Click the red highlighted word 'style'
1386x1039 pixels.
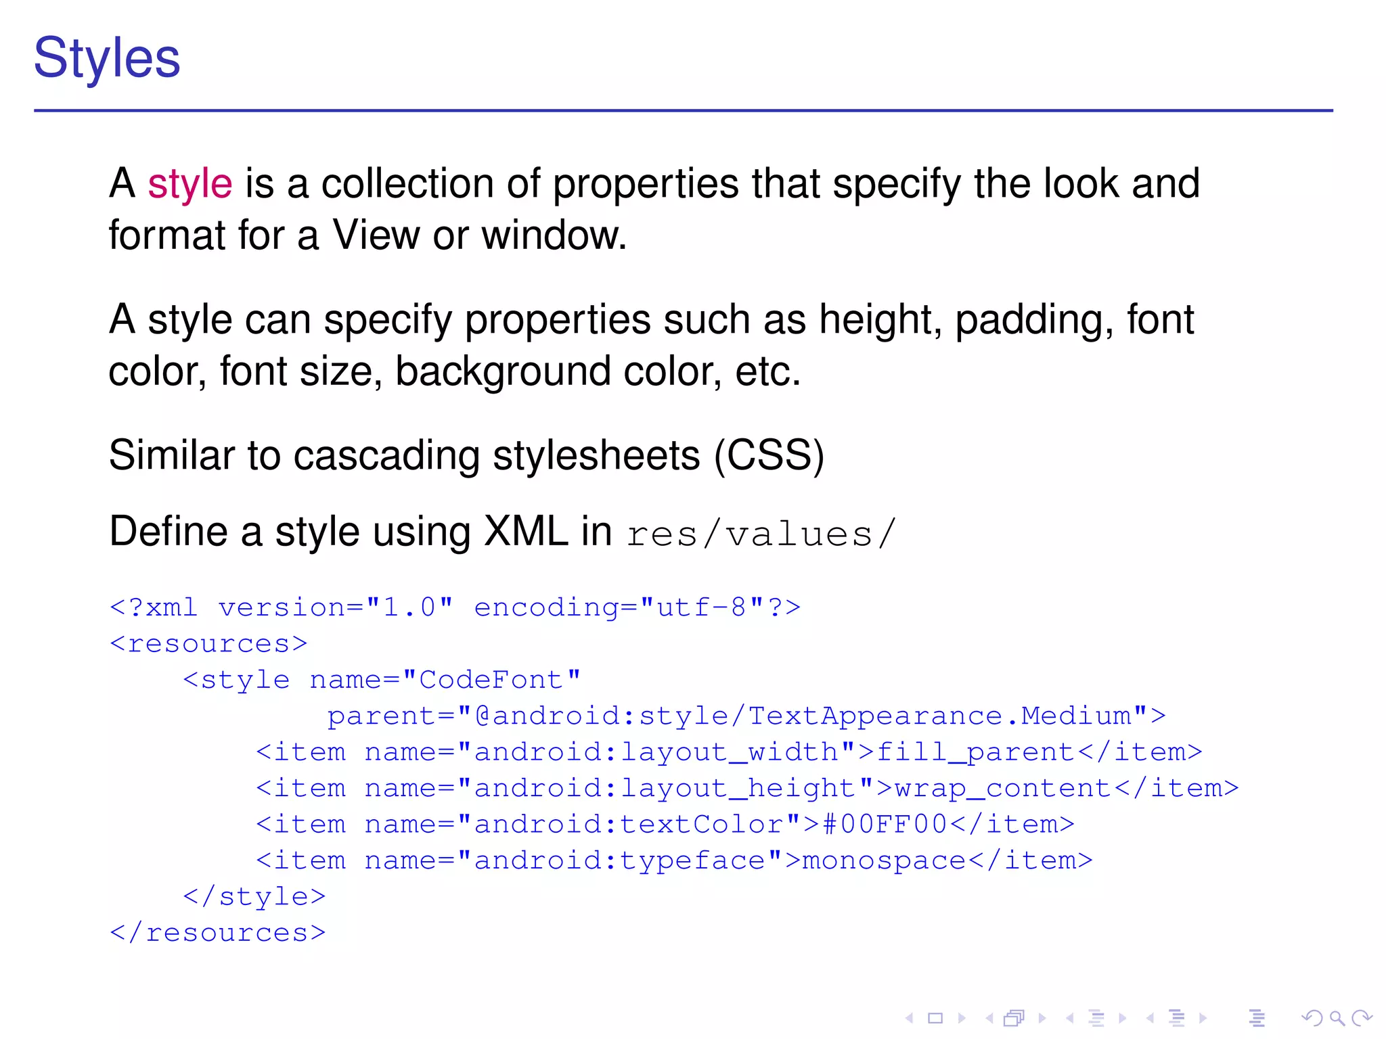(x=190, y=185)
